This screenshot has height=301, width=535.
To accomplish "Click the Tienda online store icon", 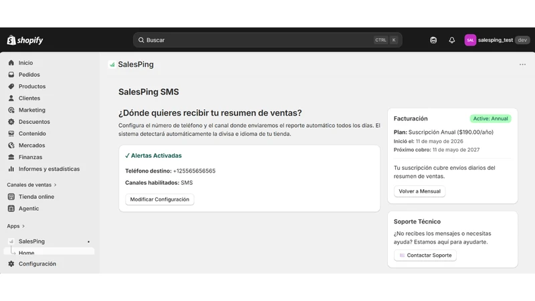I will tap(11, 197).
